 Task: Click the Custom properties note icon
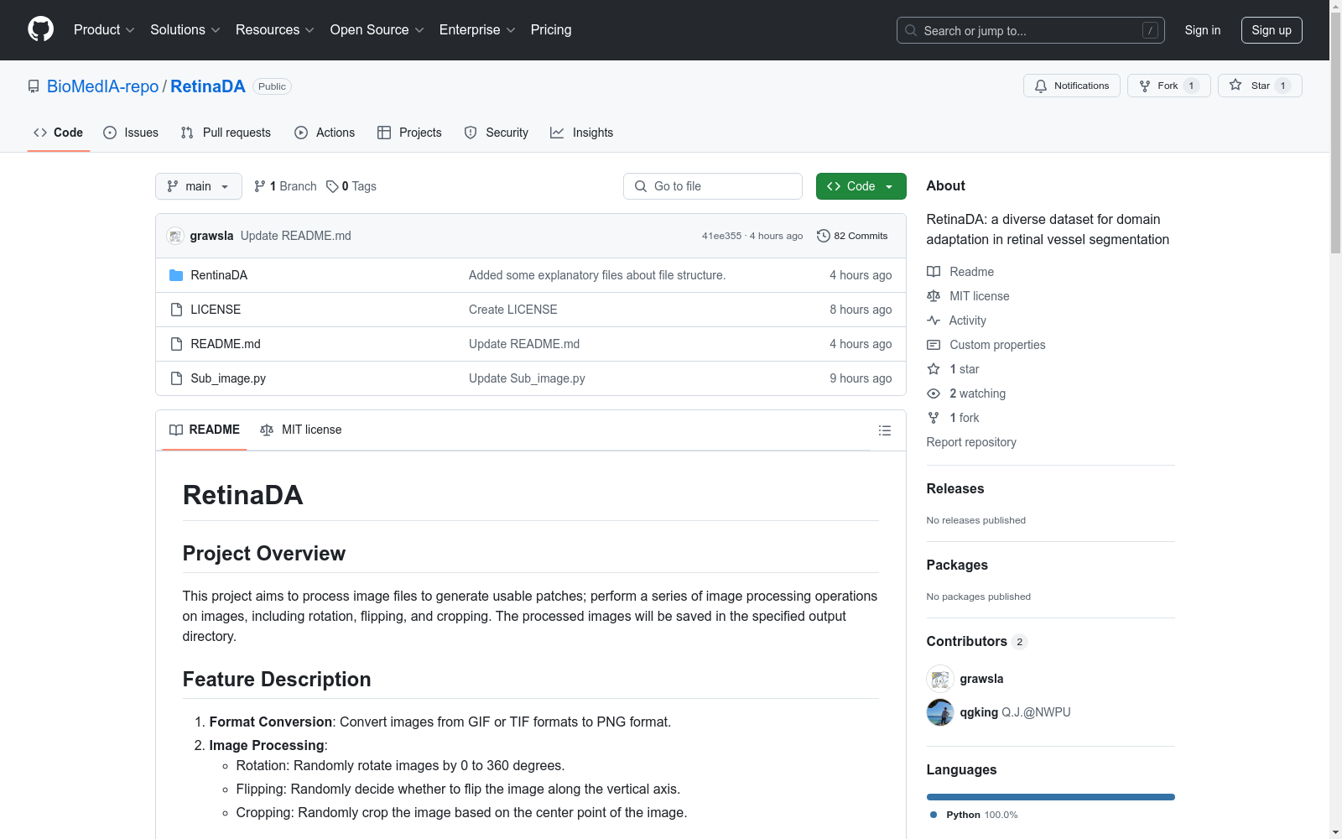tap(934, 345)
